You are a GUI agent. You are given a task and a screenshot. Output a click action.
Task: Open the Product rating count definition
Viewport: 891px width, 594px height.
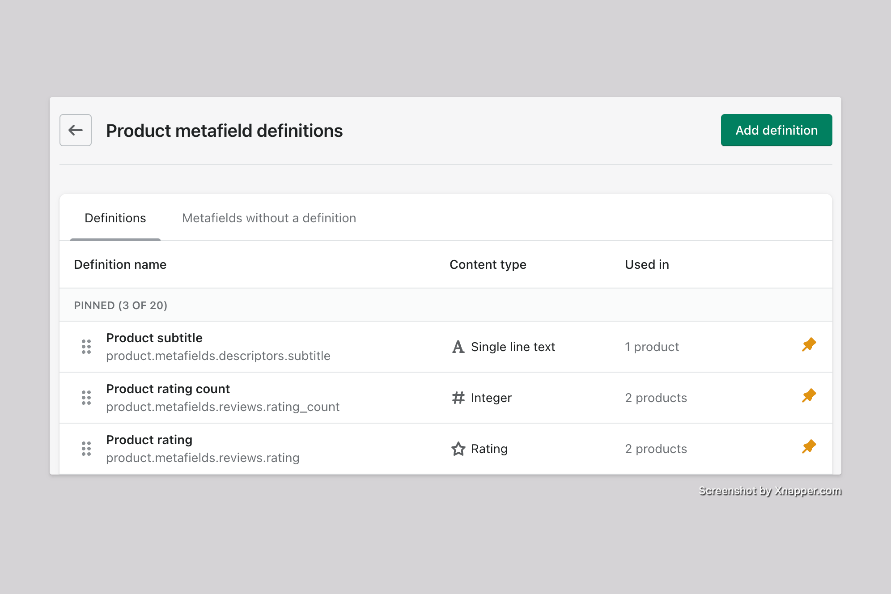click(x=168, y=389)
